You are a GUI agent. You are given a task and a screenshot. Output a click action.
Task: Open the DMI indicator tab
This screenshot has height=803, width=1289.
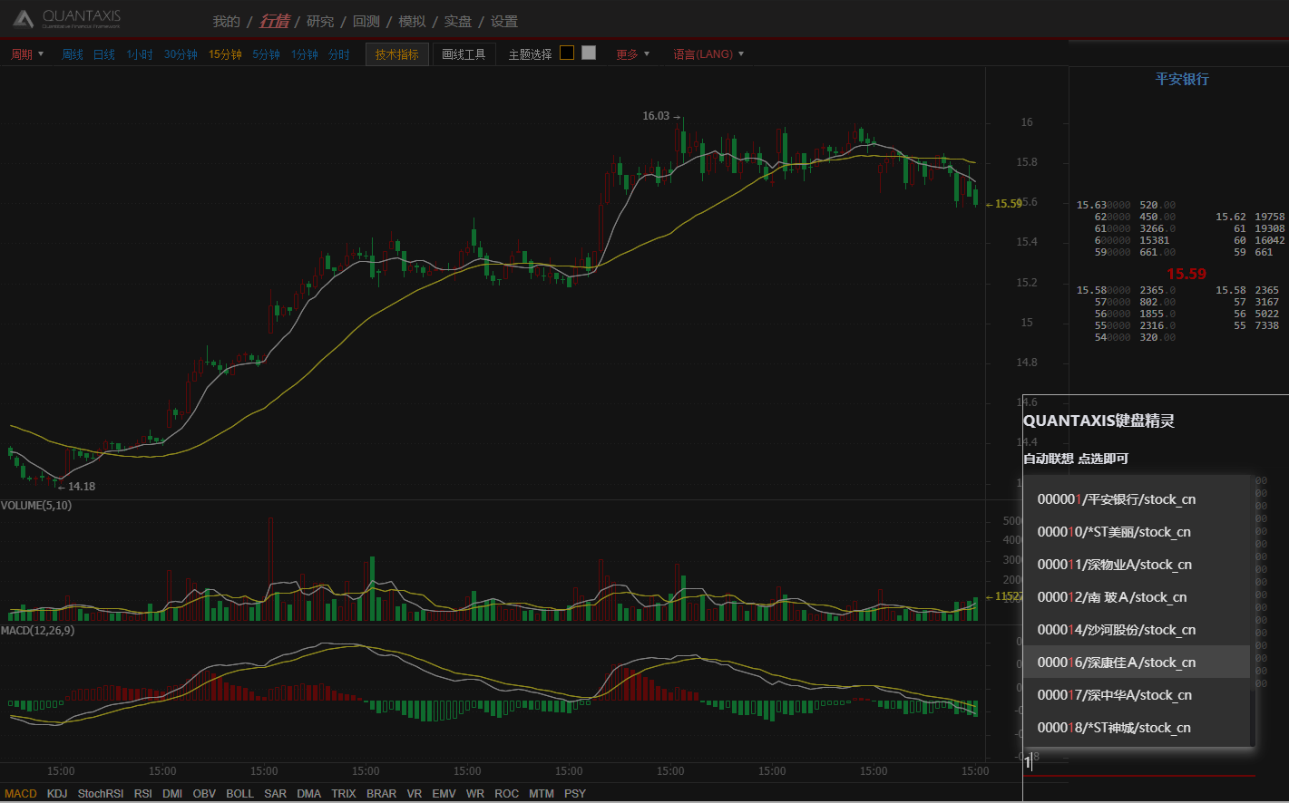pos(172,794)
